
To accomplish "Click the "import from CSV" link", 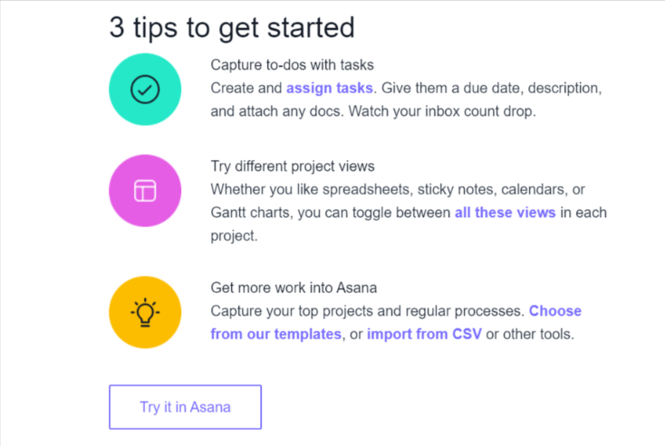I will [x=424, y=334].
